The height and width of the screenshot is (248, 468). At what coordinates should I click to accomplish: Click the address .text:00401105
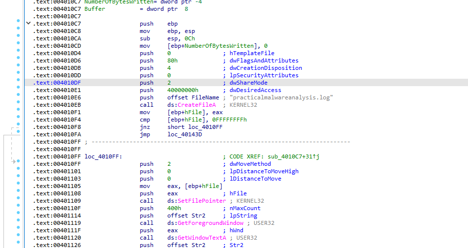[x=57, y=186]
